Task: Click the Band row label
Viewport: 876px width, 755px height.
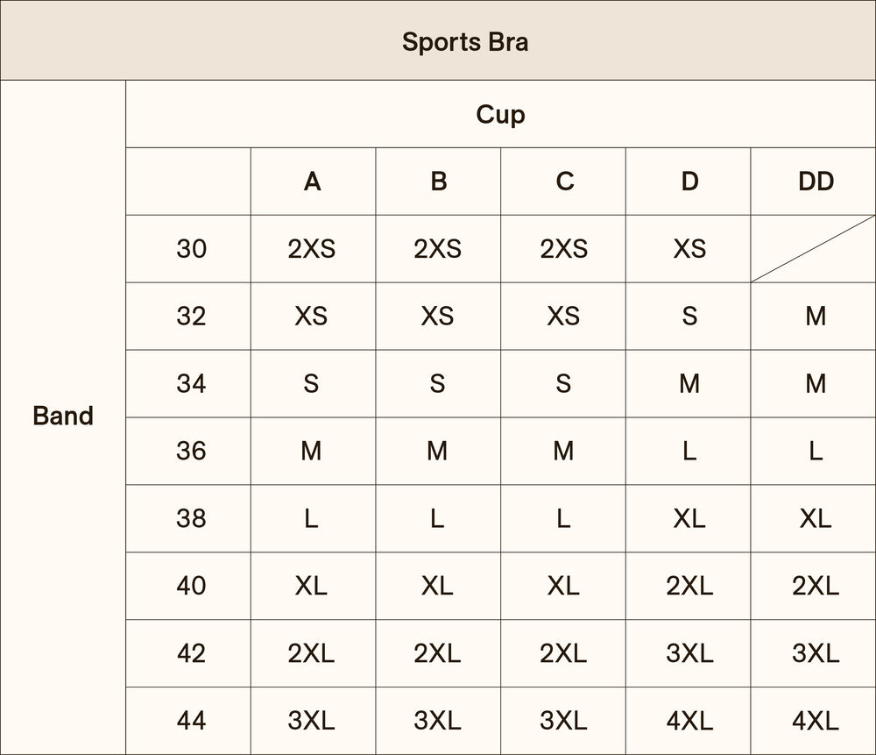Action: pos(63,416)
